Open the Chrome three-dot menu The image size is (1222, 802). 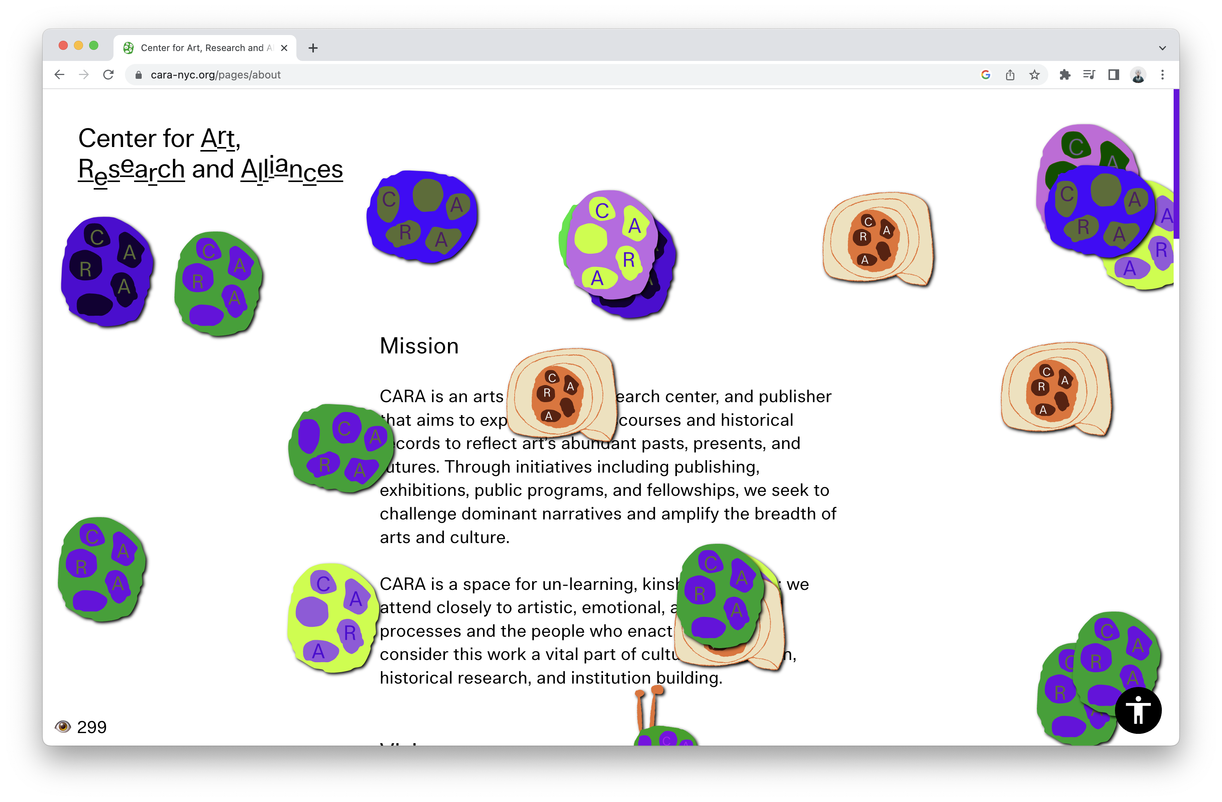coord(1163,75)
